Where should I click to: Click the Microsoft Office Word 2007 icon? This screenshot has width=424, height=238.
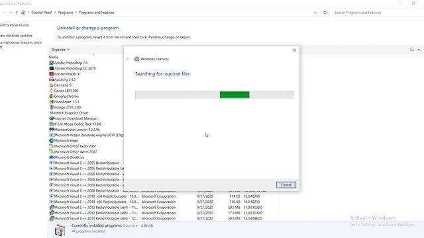pyautogui.click(x=52, y=151)
